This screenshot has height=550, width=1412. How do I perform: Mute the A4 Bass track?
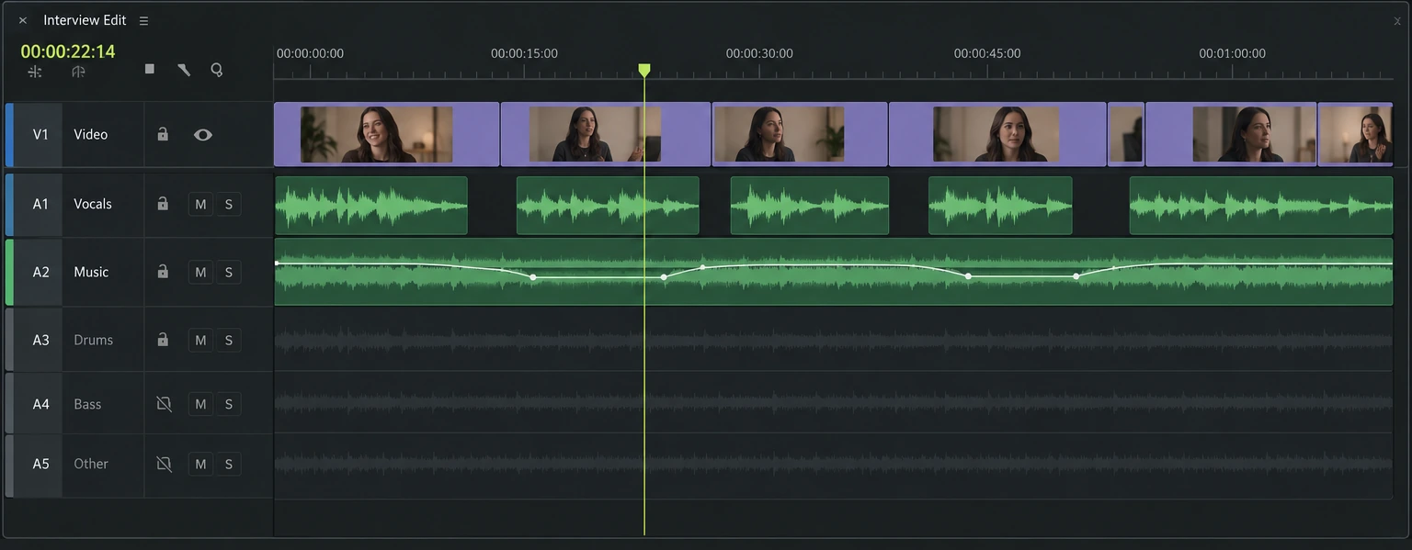200,404
